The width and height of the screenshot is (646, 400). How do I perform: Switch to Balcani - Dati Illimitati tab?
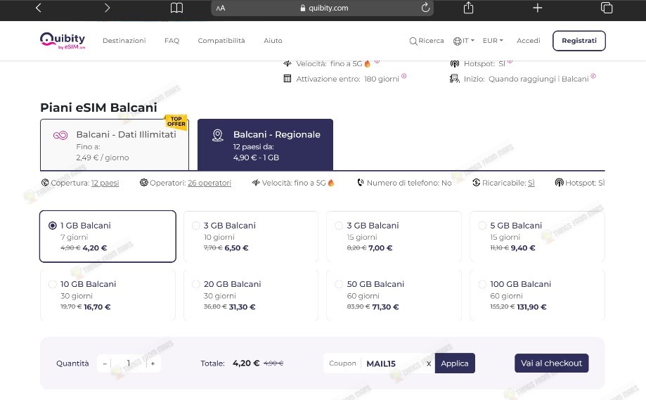tap(115, 145)
